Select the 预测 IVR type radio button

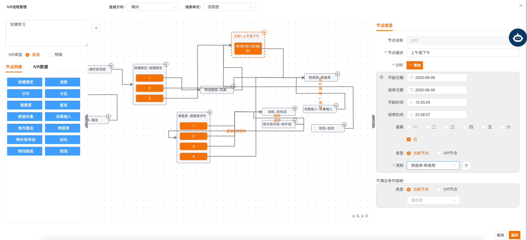(x=50, y=55)
